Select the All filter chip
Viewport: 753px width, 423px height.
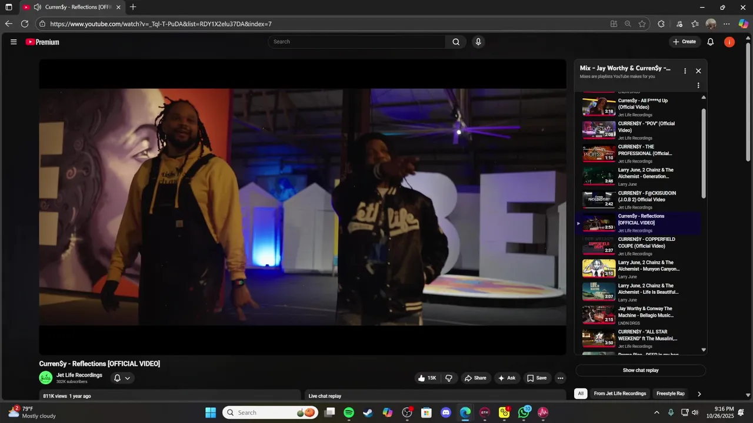[x=581, y=394]
